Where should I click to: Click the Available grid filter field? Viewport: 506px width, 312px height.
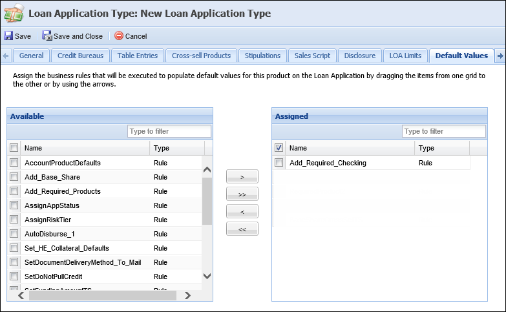pyautogui.click(x=169, y=131)
